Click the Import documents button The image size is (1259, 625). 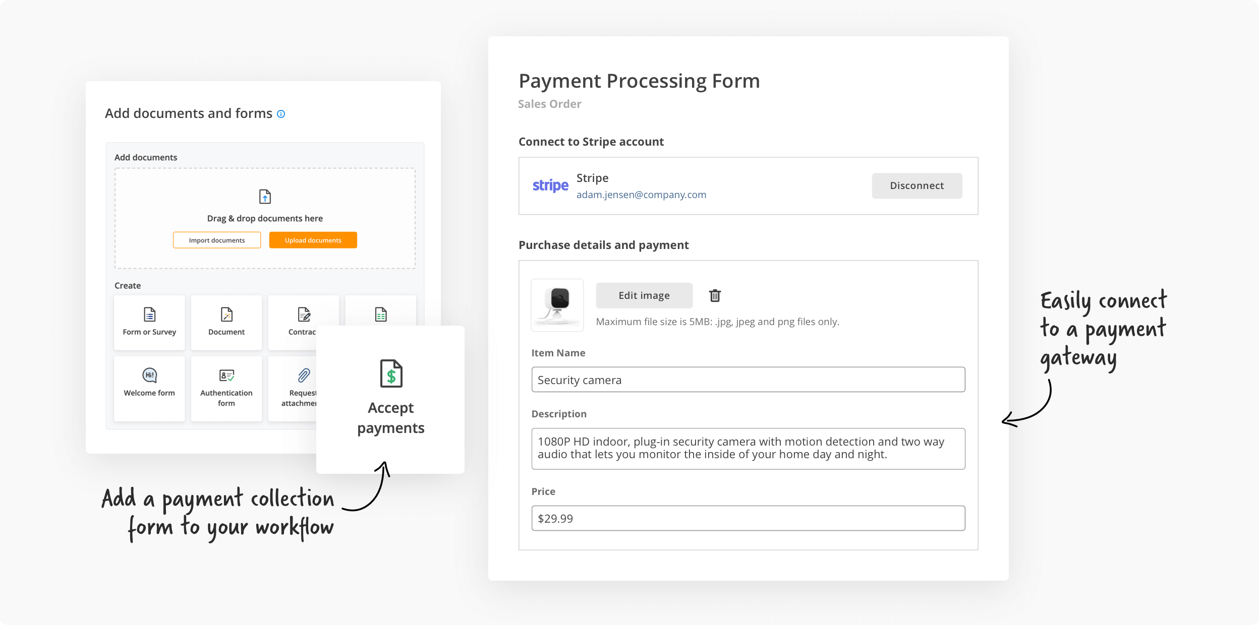217,240
